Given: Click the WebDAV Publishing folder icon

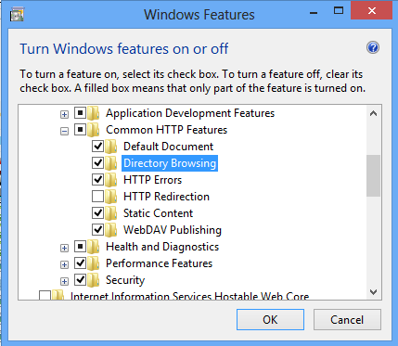Looking at the screenshot, I should pyautogui.click(x=110, y=230).
